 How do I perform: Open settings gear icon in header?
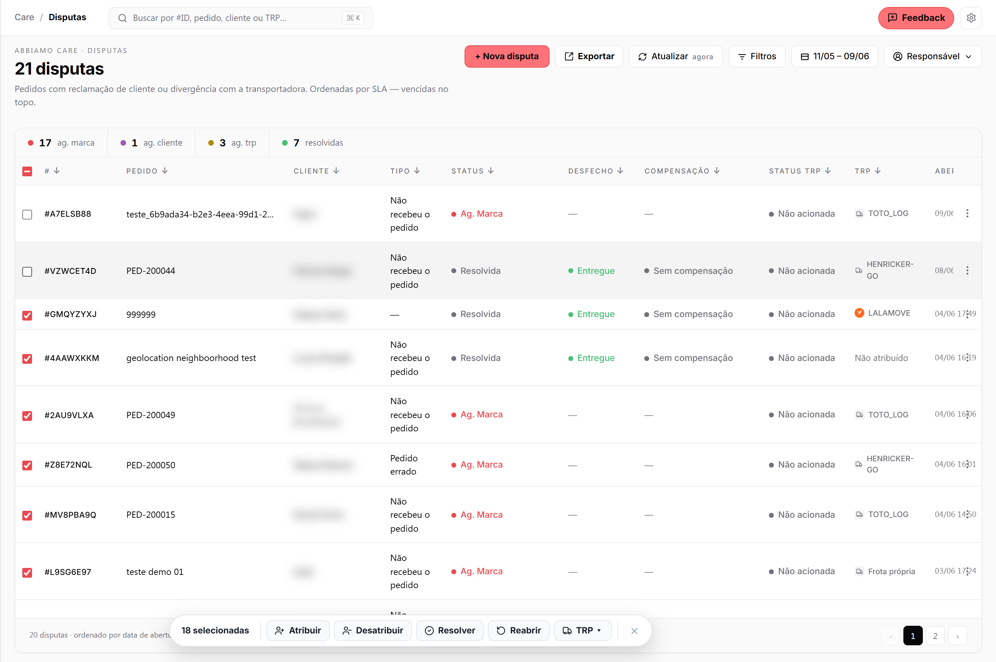(x=971, y=18)
